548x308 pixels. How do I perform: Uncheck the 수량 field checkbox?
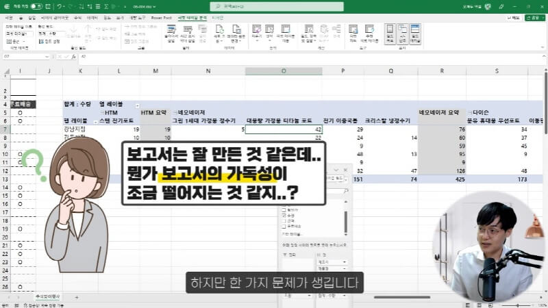(x=284, y=216)
